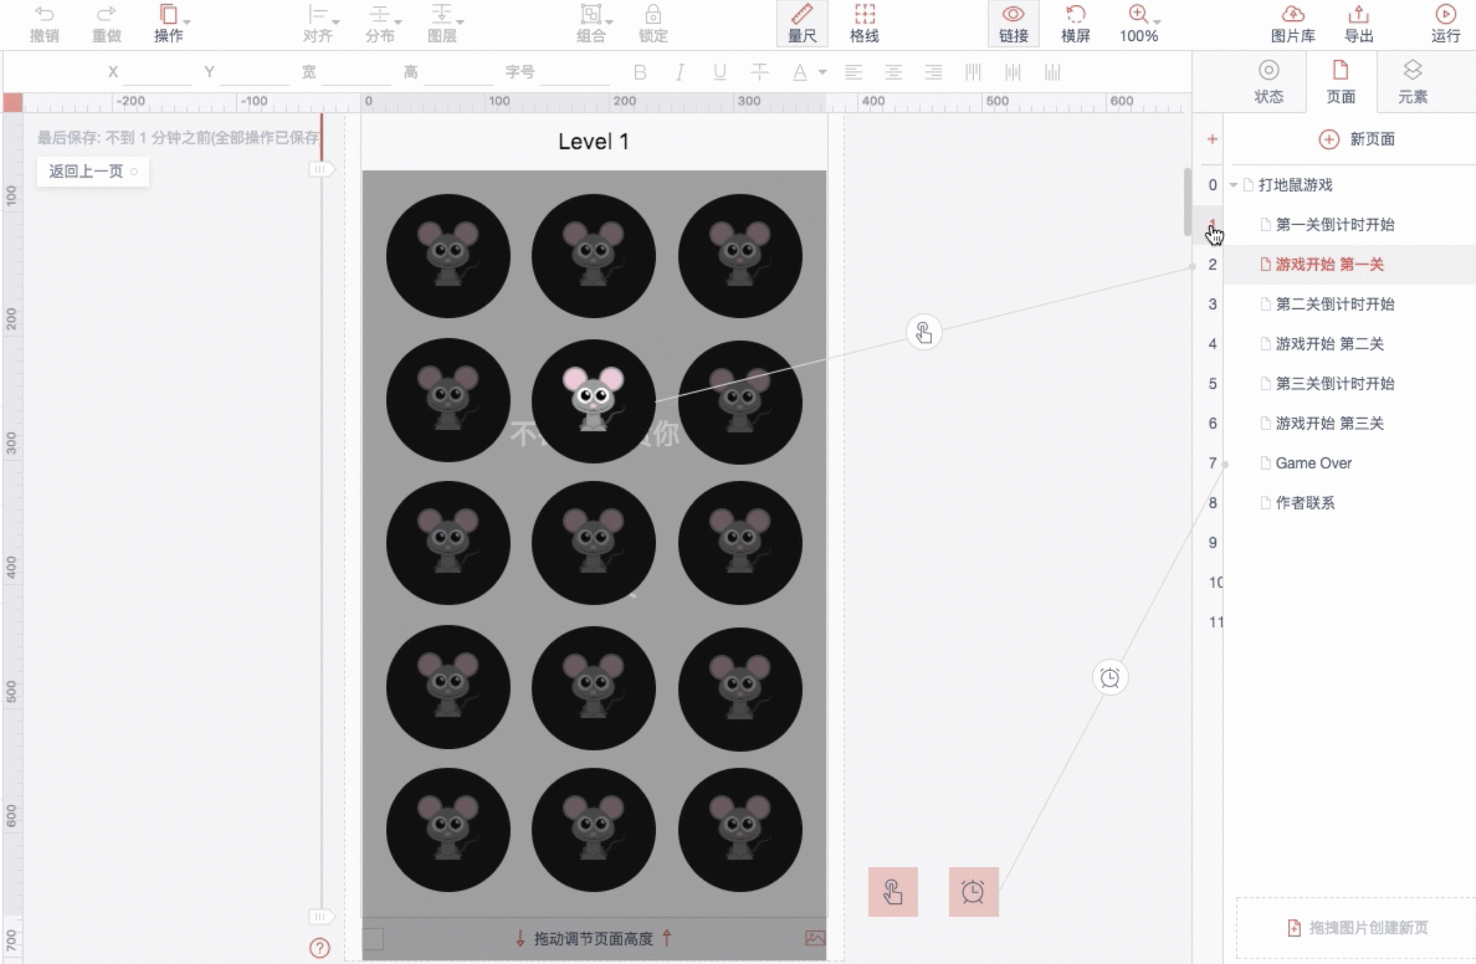Align text to the right
The height and width of the screenshot is (964, 1476).
tap(933, 72)
